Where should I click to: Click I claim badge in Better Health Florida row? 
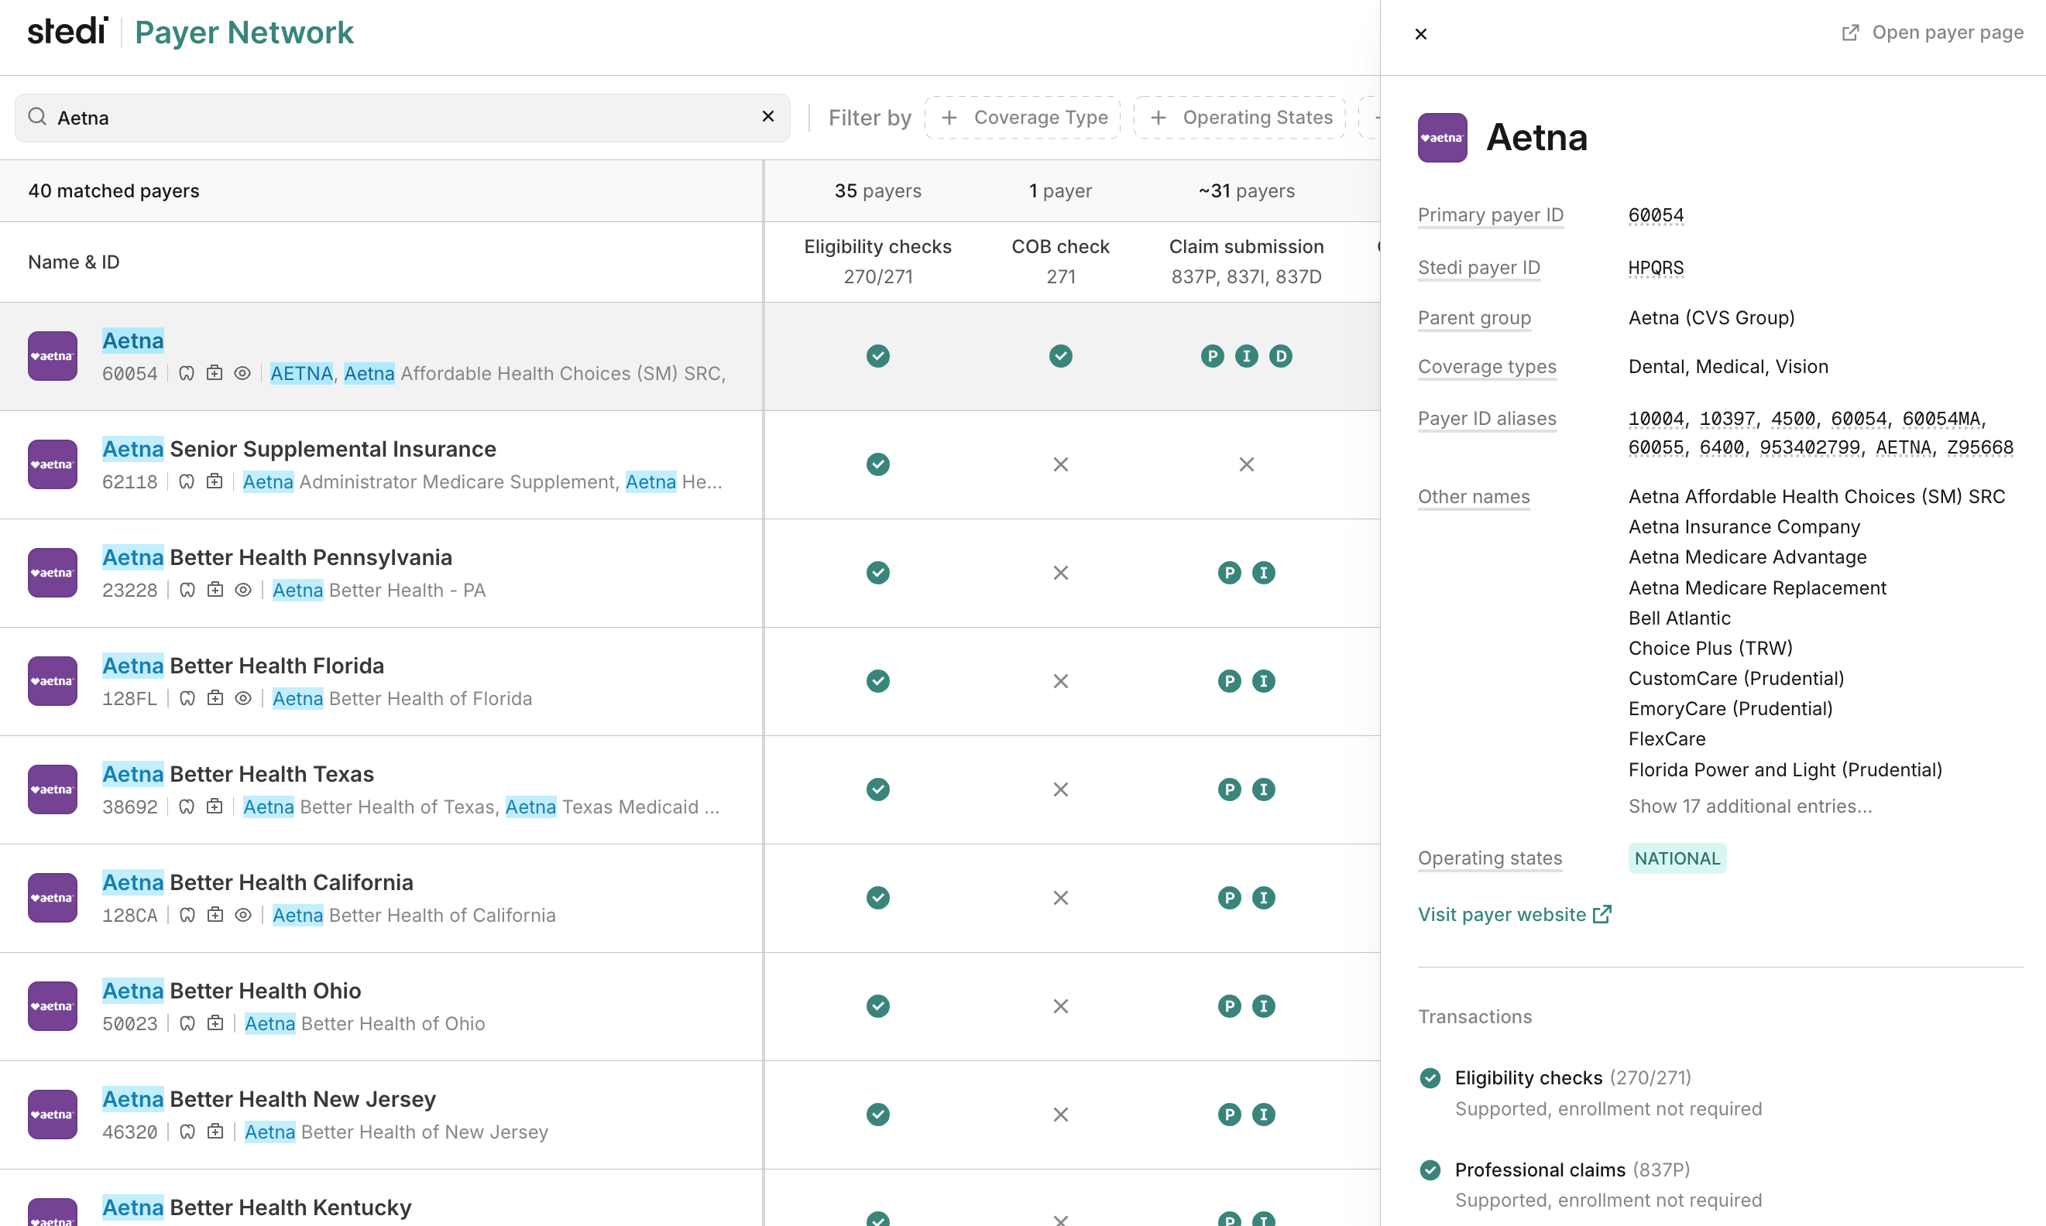1262,681
